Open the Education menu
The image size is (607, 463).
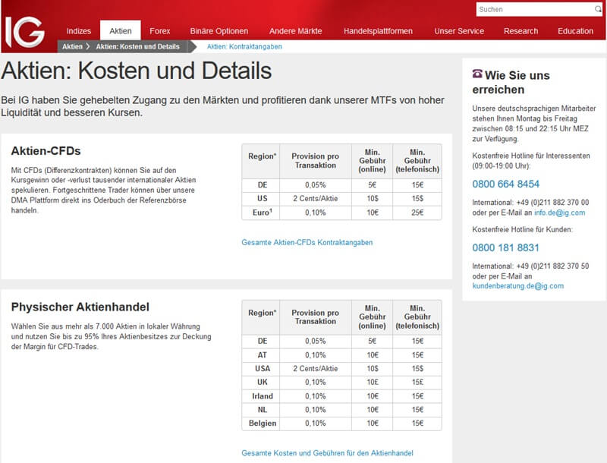click(575, 31)
